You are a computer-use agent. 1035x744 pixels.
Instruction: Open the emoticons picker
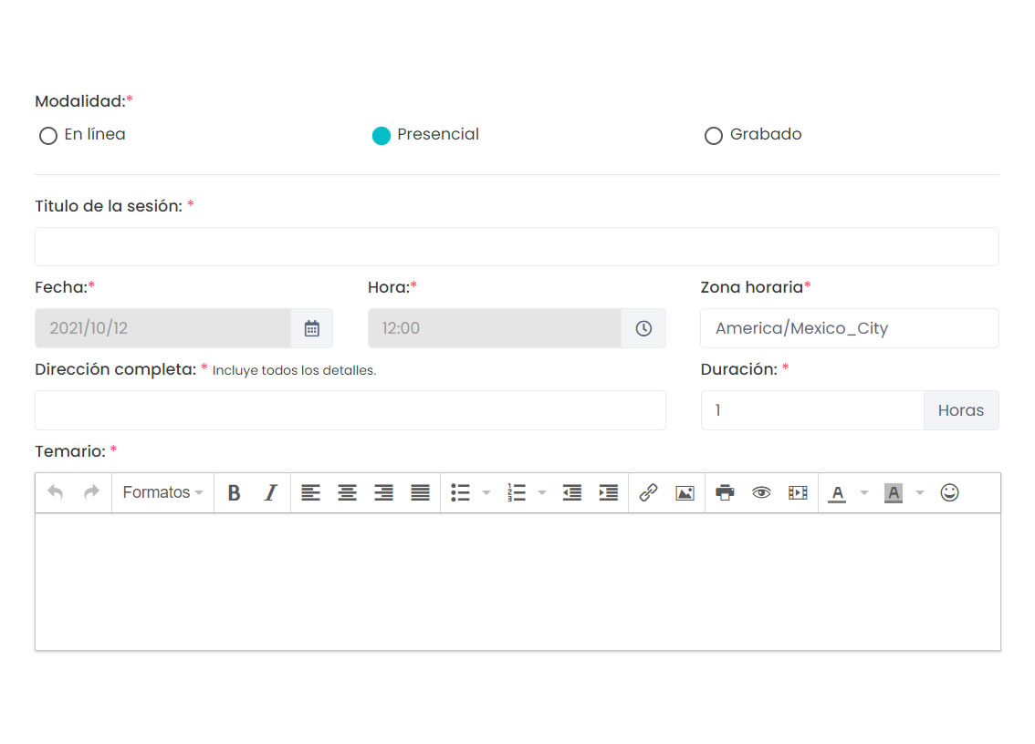[x=949, y=493]
